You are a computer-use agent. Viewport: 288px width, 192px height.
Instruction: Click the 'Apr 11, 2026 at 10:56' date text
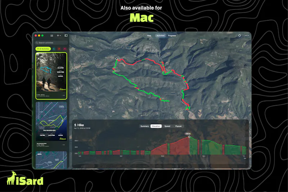tap(82, 128)
